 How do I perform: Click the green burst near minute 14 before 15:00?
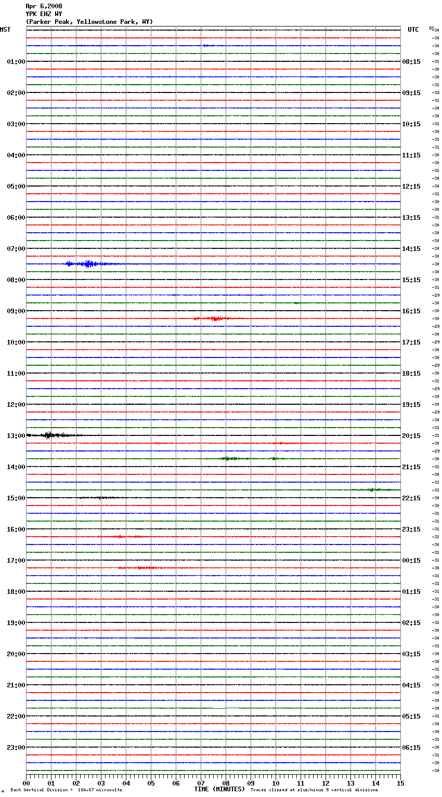click(375, 490)
